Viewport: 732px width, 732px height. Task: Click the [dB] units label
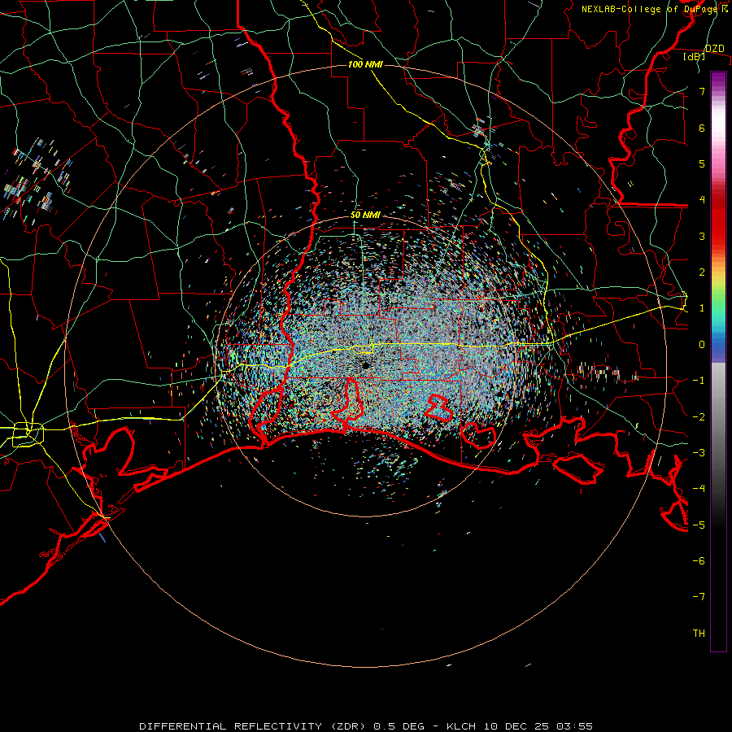[695, 56]
